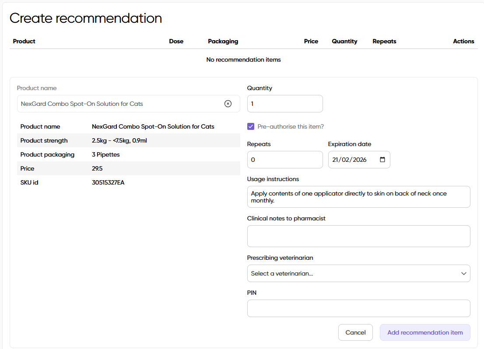Click the Product column header in table

[x=24, y=41]
